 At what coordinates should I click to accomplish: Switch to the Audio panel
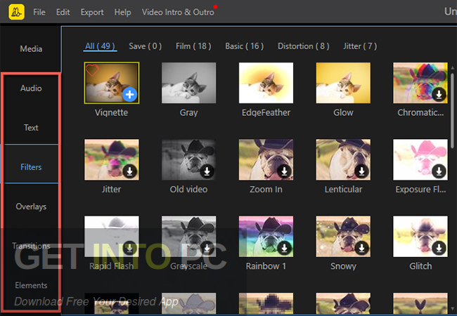tap(31, 88)
